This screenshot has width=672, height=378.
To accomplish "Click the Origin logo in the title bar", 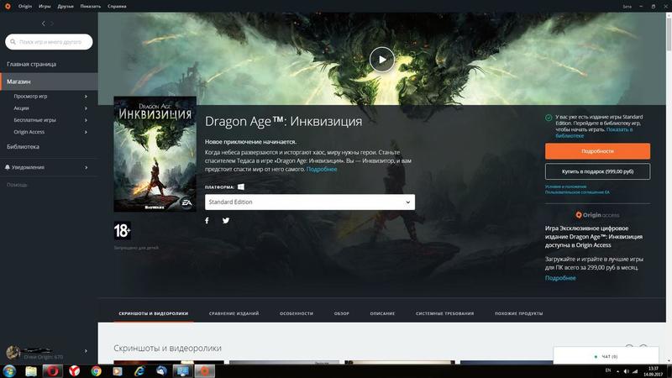I will (8, 7).
